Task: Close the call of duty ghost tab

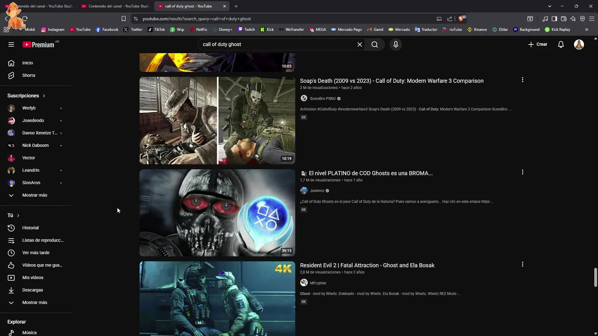Action: click(x=225, y=6)
